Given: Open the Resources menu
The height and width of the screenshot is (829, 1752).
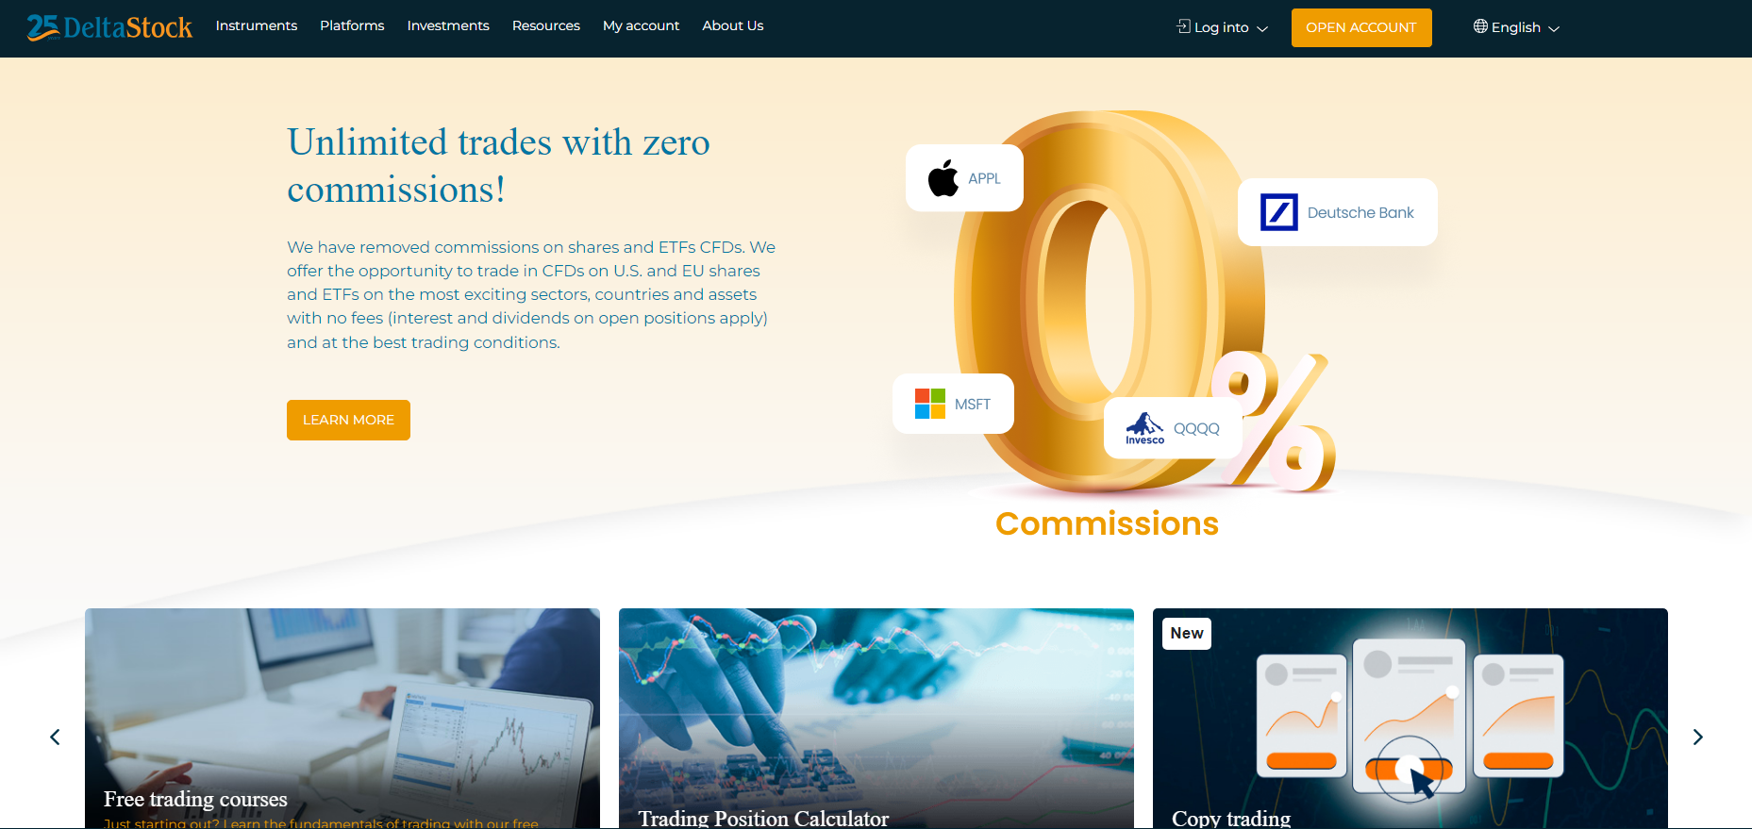Looking at the screenshot, I should (546, 25).
